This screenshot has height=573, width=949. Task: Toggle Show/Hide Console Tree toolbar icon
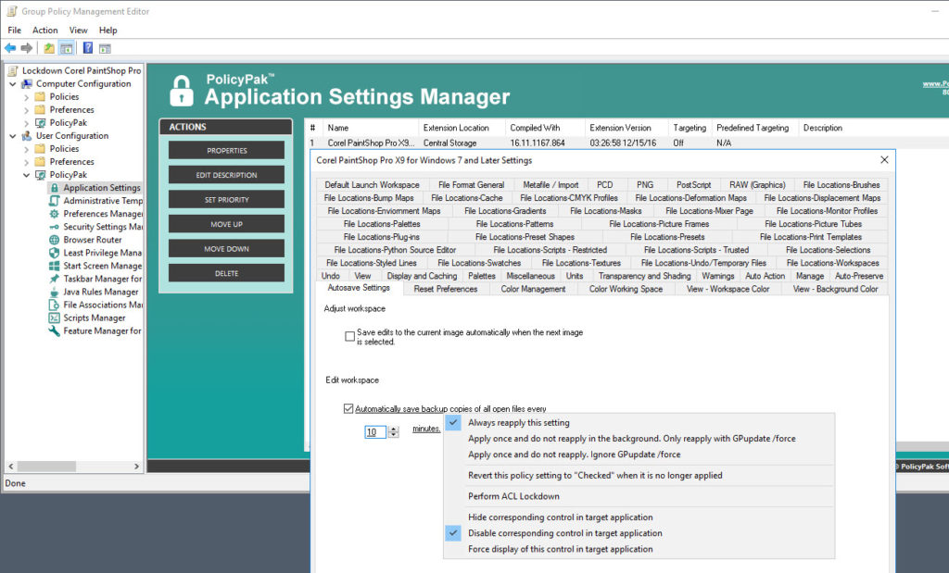tap(67, 48)
